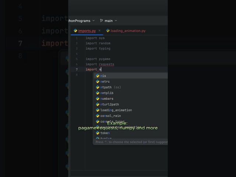Click Python icon next to consol_rain
This screenshot has height=177, width=236.
97,116
